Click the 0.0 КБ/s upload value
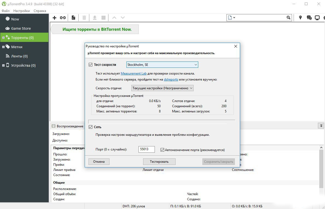The height and width of the screenshot is (209, 325). click(x=155, y=101)
